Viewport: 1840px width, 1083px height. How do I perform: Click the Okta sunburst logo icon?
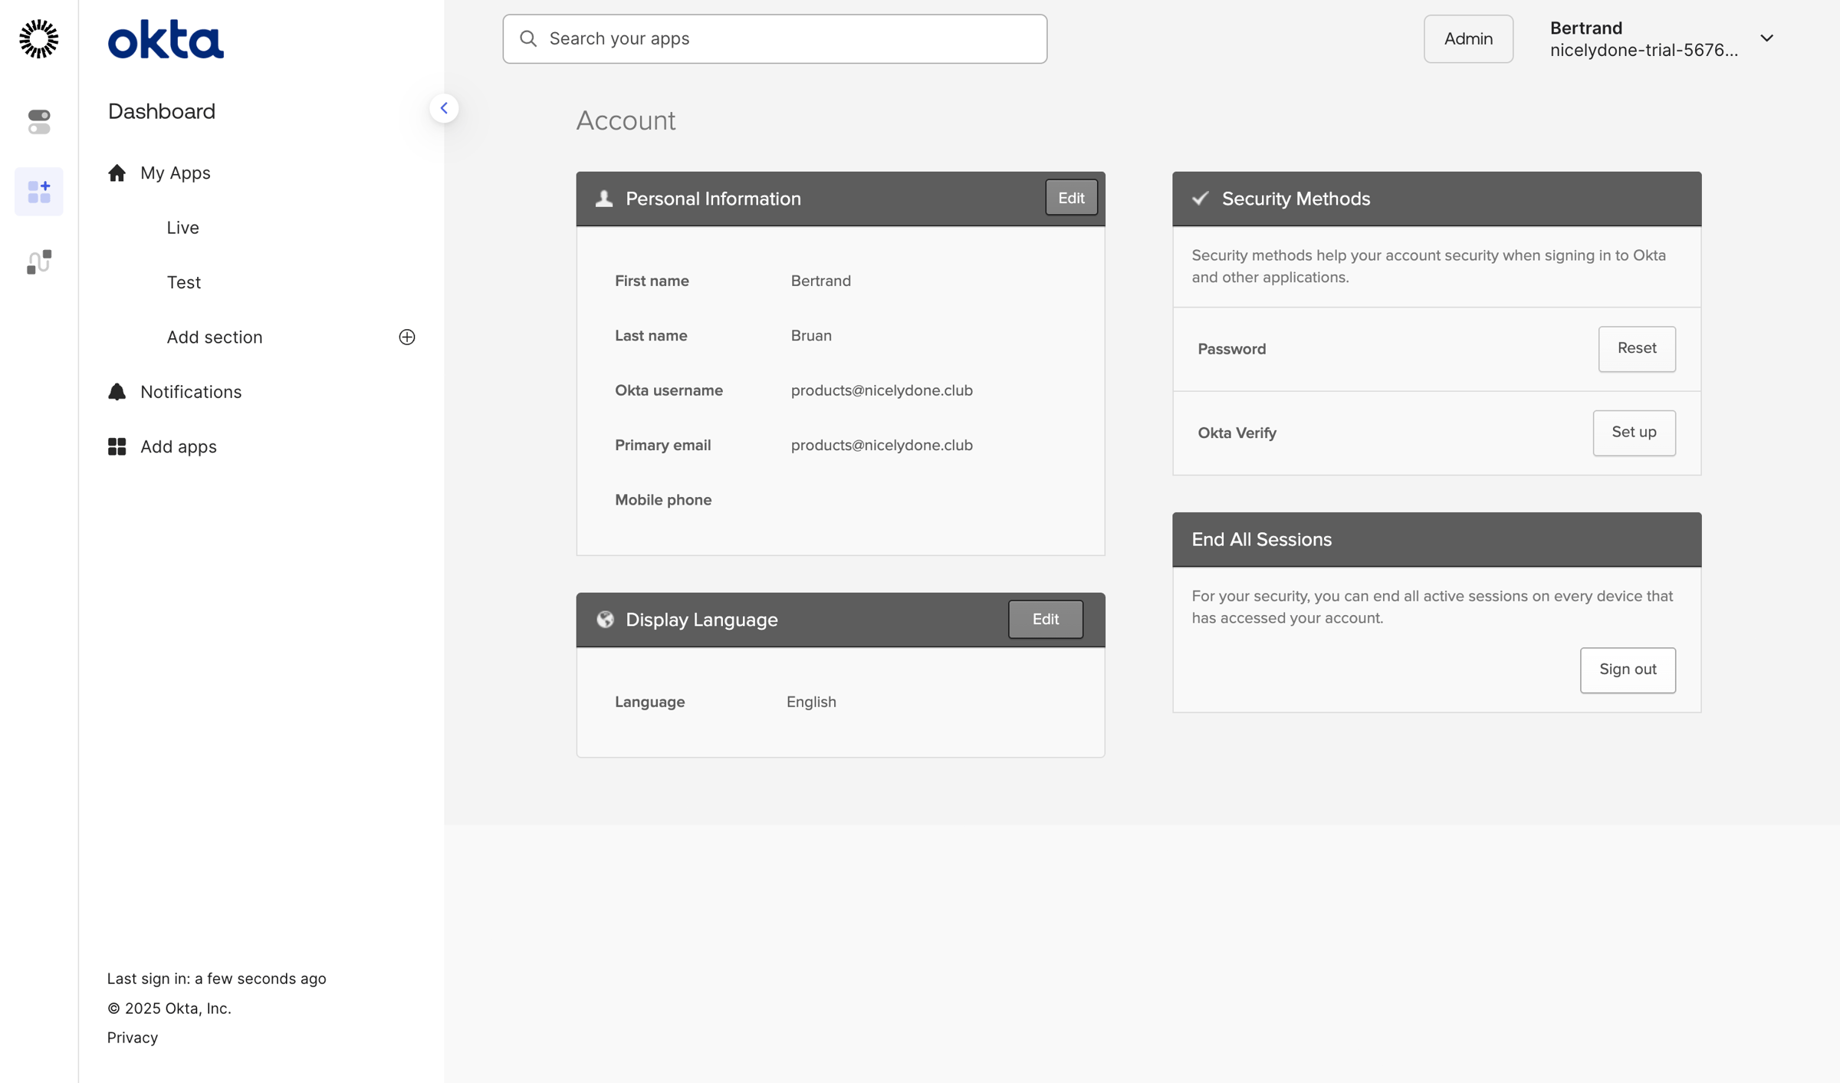coord(38,38)
